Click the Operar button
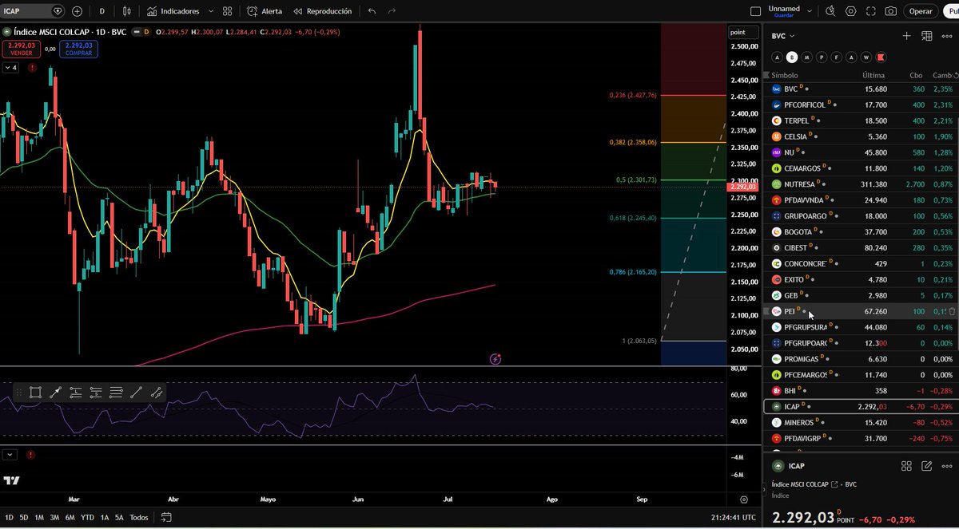 921,11
